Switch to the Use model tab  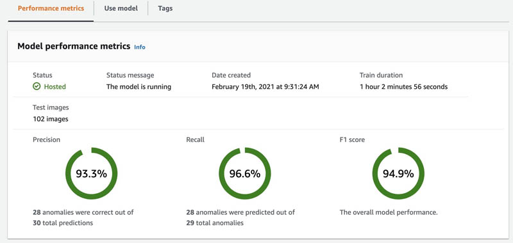121,8
